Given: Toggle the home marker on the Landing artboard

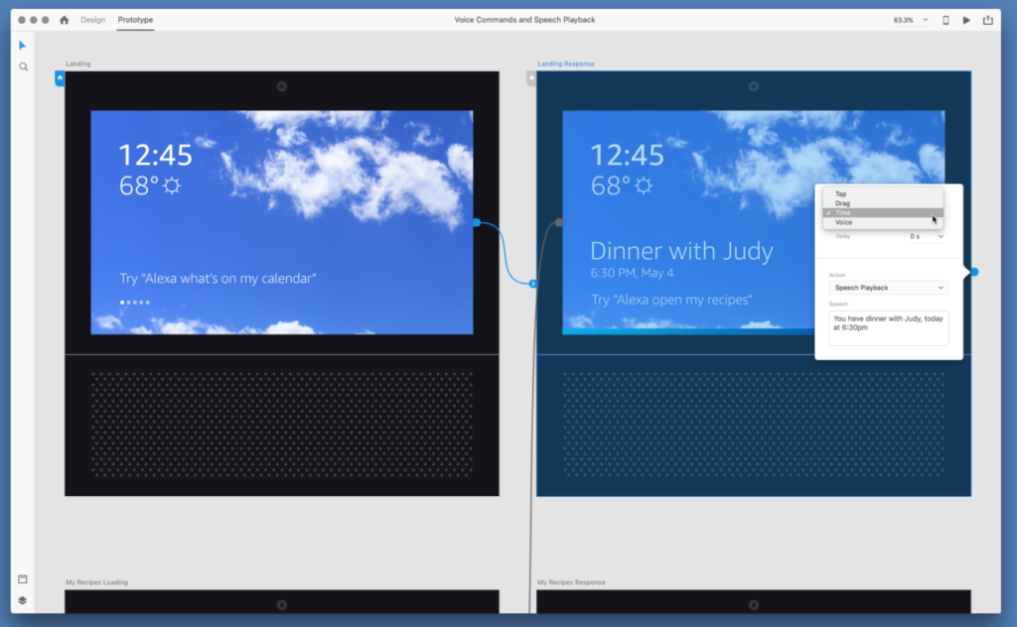Looking at the screenshot, I should 60,77.
